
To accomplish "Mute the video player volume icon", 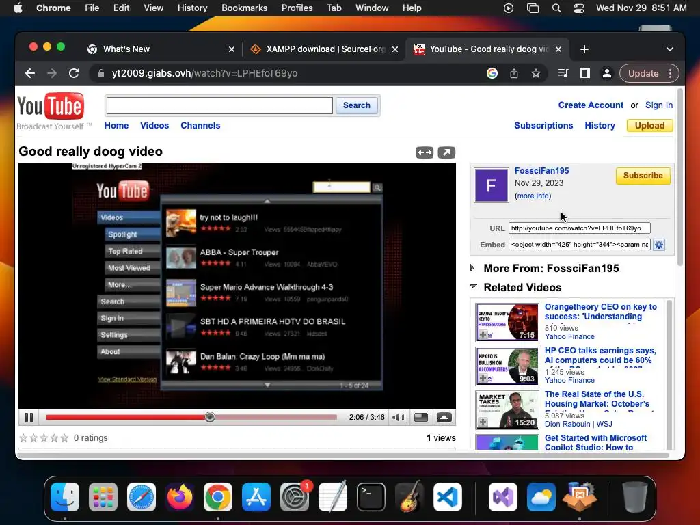I will coord(399,418).
